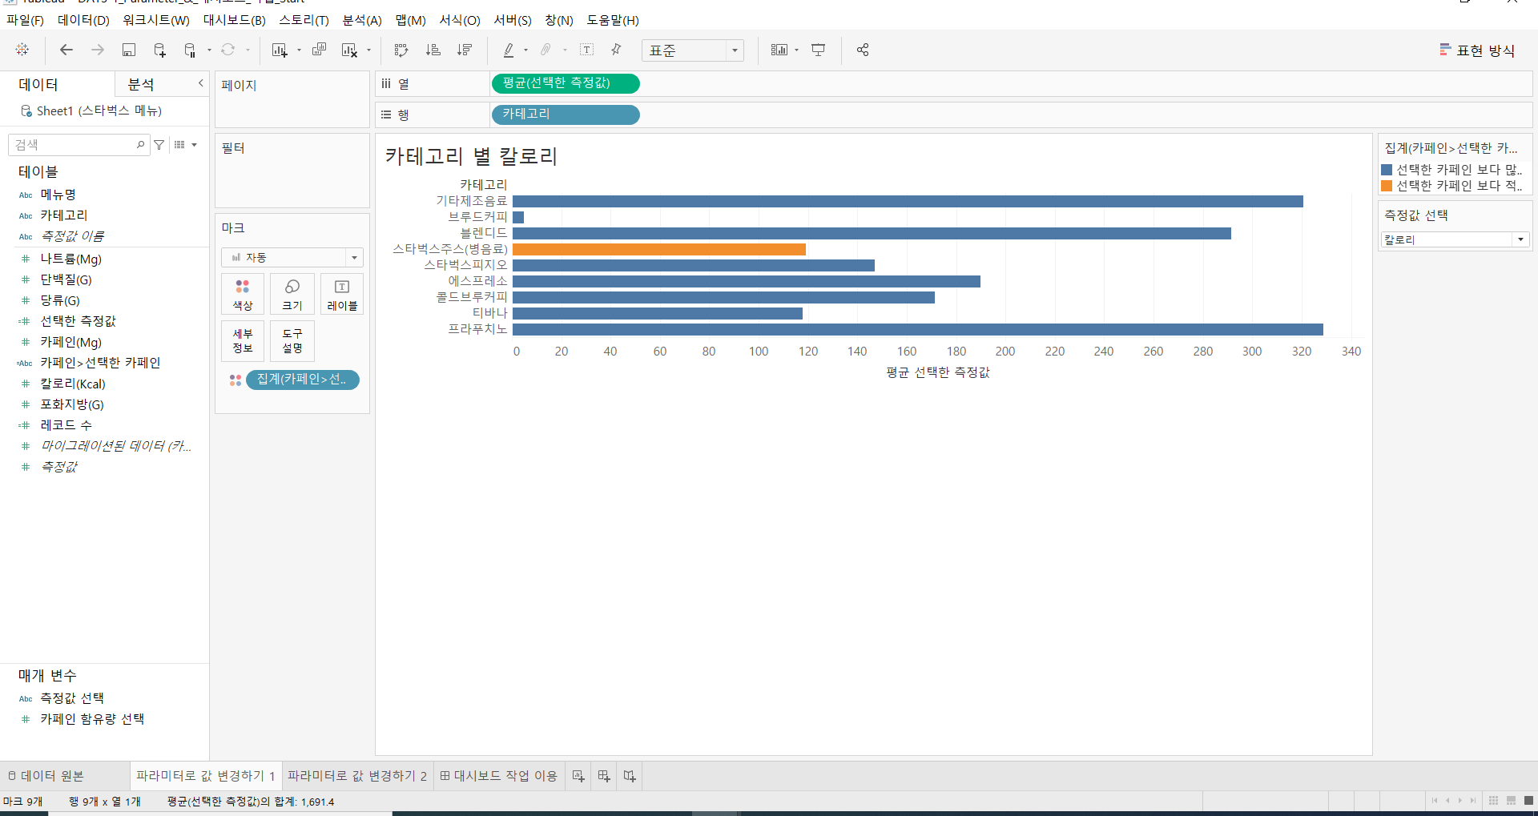The height and width of the screenshot is (816, 1538).
Task: Open the Detail mark card
Action: coord(243,341)
